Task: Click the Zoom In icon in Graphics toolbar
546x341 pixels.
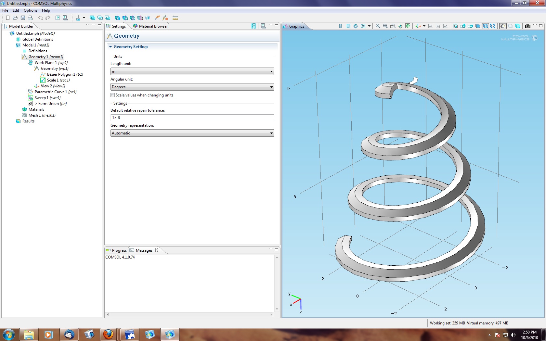Action: [x=378, y=26]
